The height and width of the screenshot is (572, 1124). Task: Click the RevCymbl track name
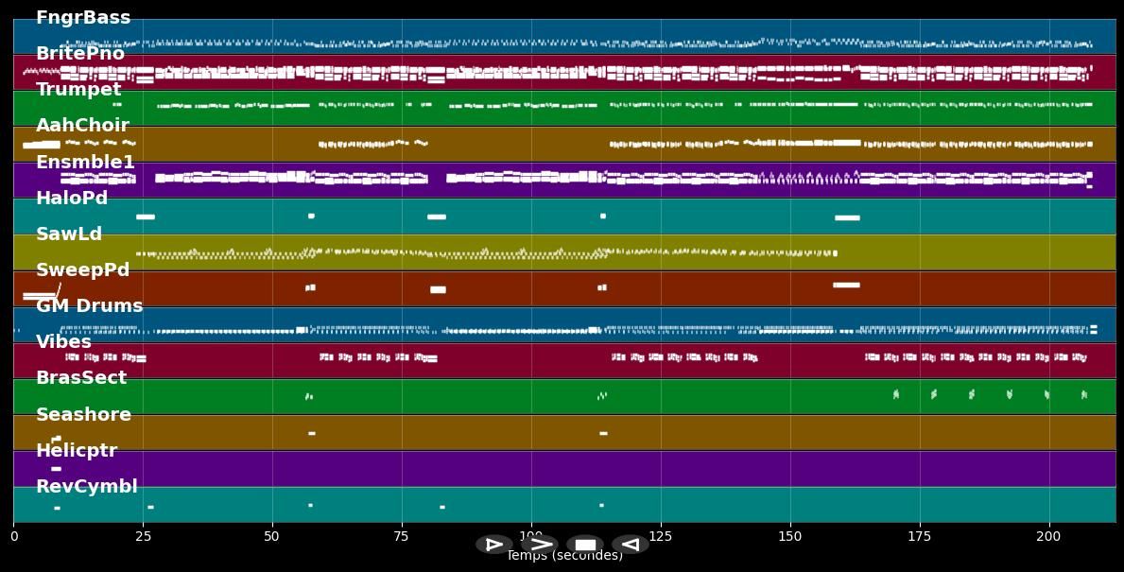coord(86,487)
